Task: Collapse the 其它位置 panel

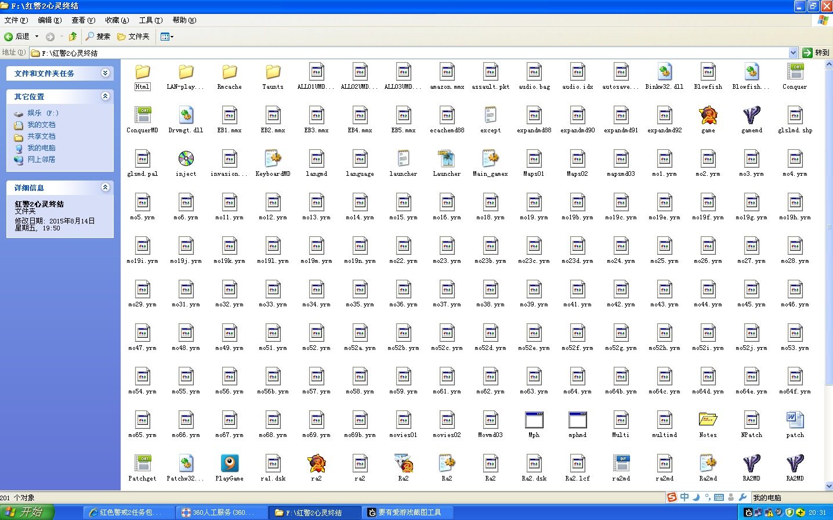Action: [x=105, y=96]
